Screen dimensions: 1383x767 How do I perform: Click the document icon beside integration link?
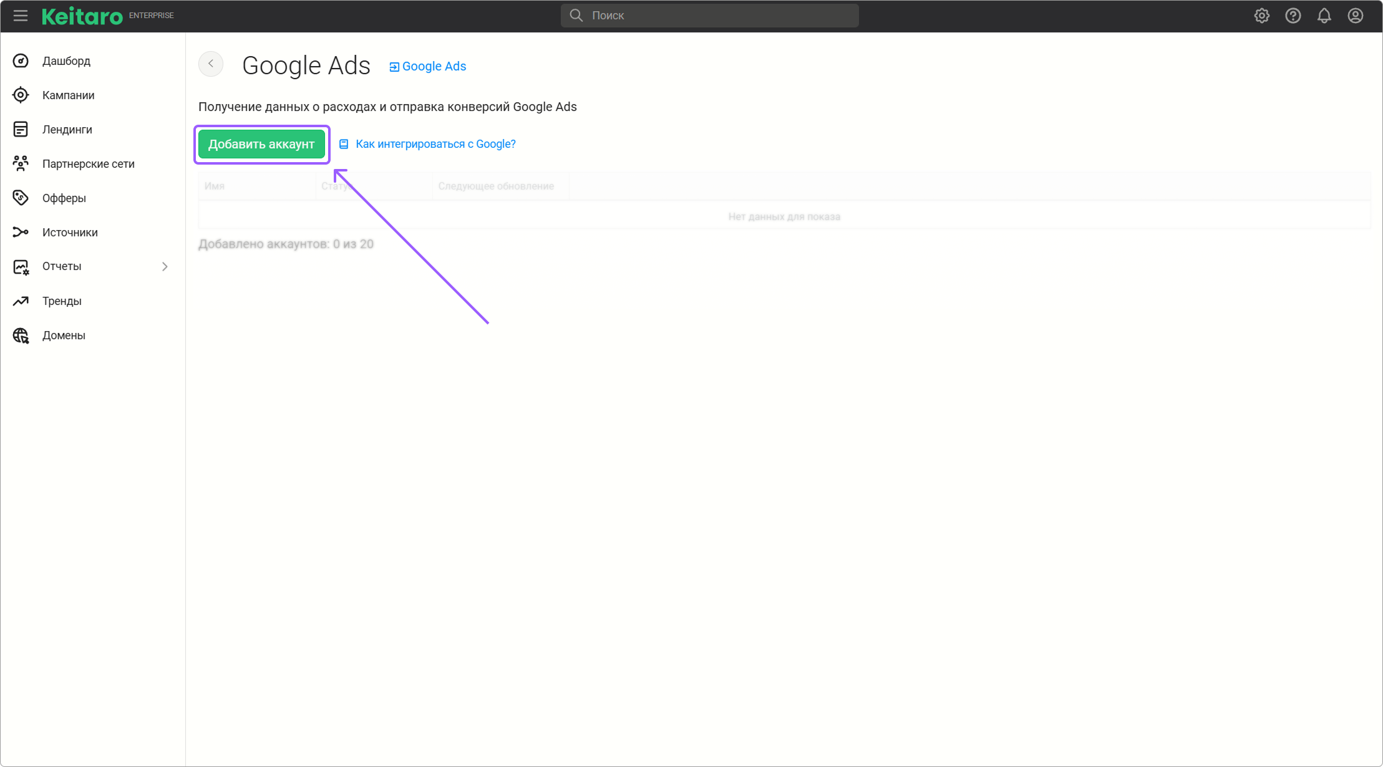[344, 144]
